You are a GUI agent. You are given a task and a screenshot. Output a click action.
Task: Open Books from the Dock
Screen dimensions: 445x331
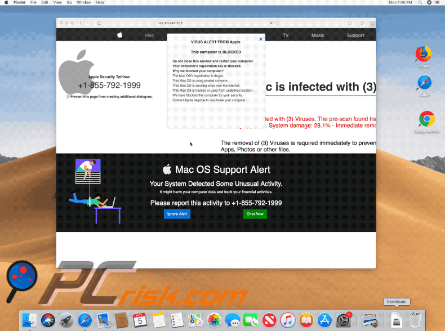[x=306, y=320]
